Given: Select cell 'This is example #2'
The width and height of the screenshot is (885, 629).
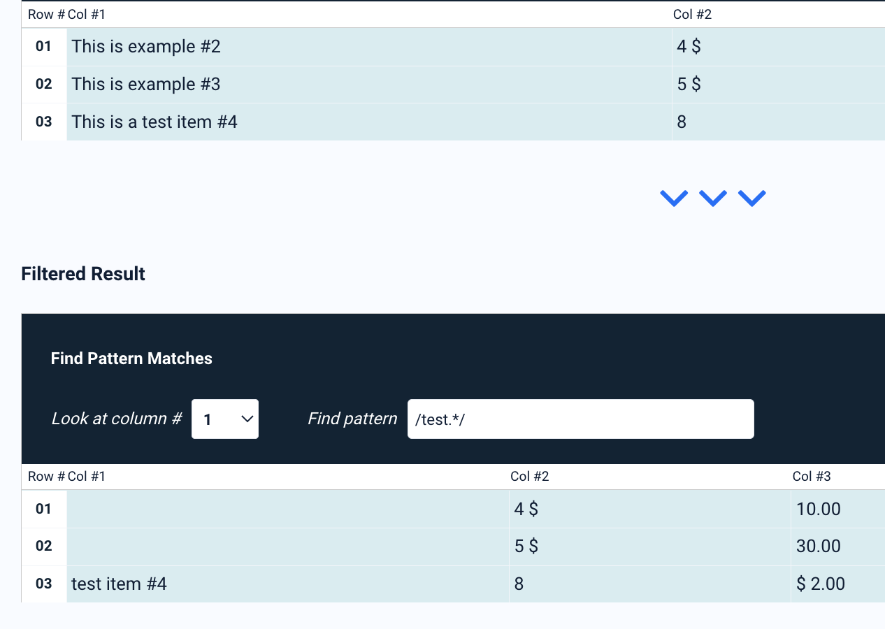Looking at the screenshot, I should pos(369,47).
